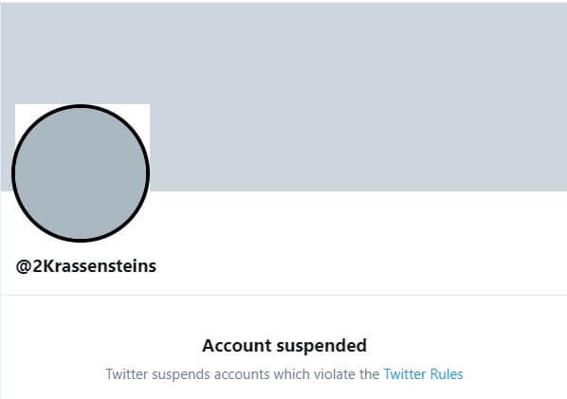The height and width of the screenshot is (399, 567).
Task: Click the word suspends in the notice
Action: 181,374
